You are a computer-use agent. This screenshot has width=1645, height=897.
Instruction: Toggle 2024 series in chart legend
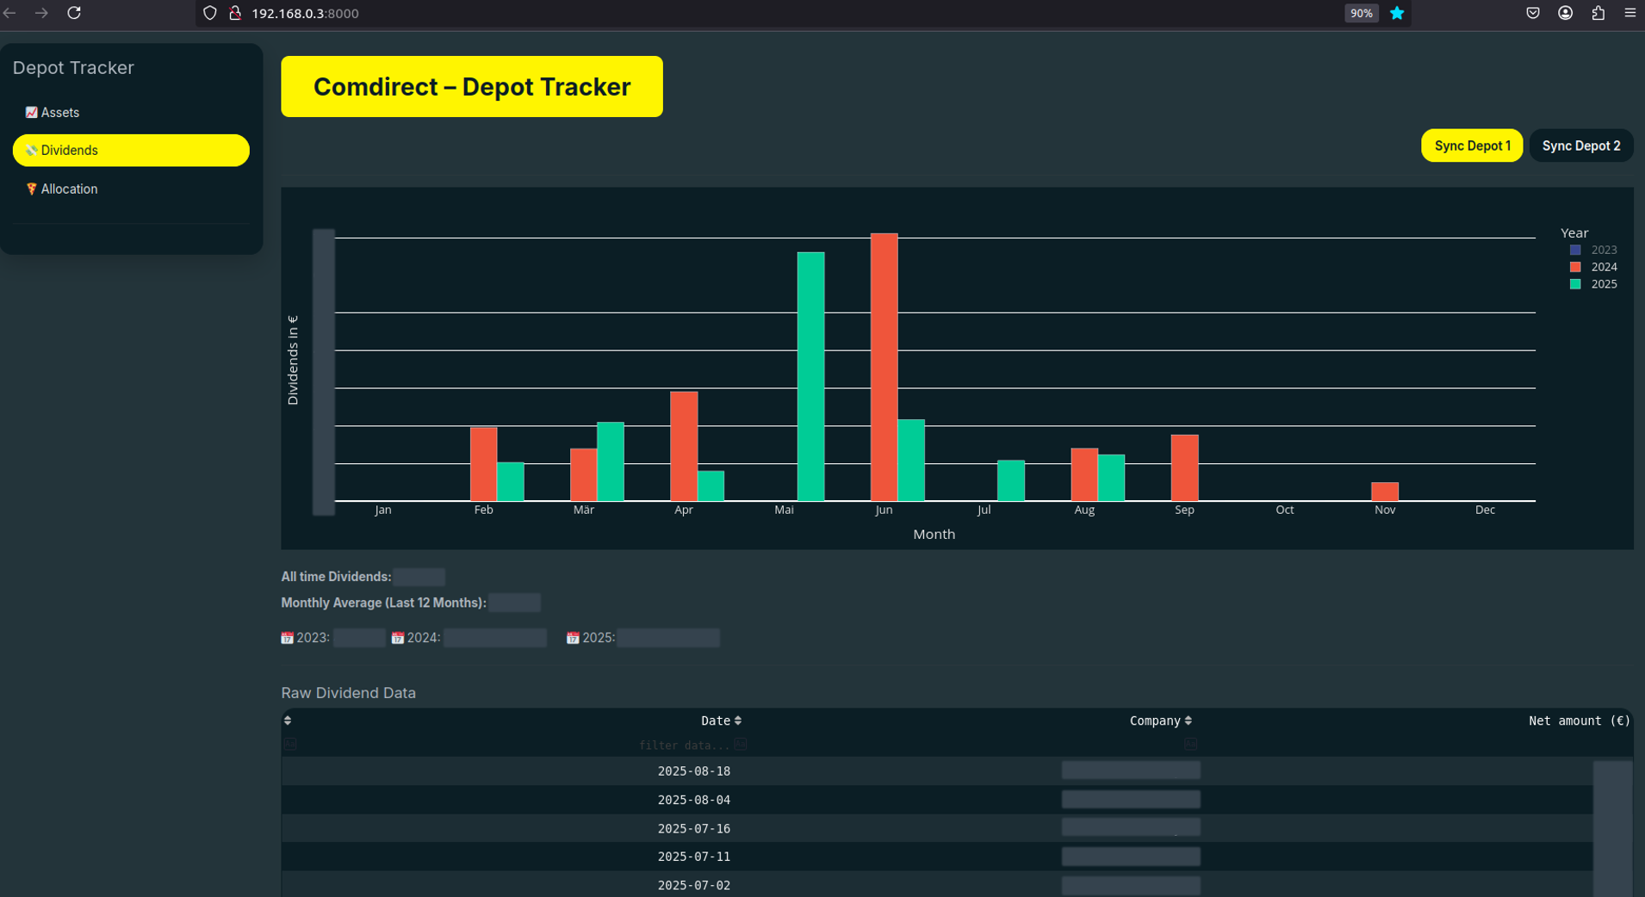[1593, 267]
